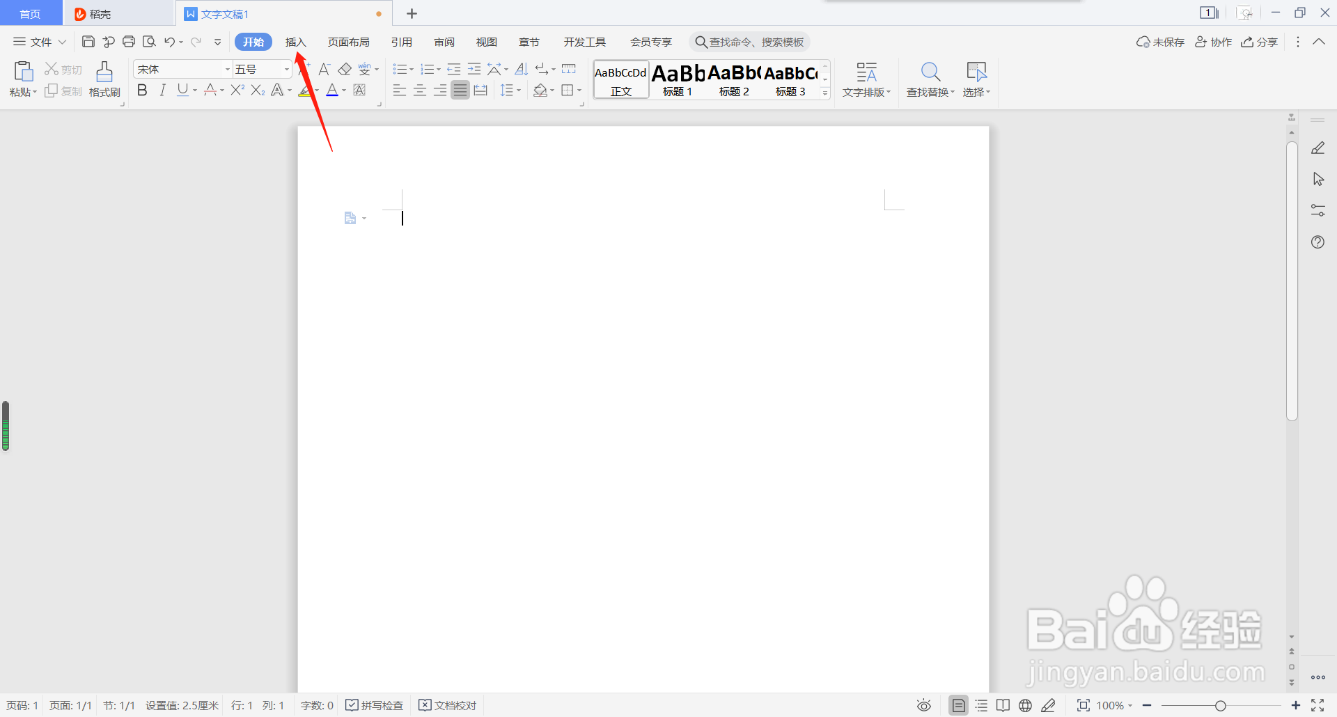
Task: Switch to page layout view
Action: [959, 706]
